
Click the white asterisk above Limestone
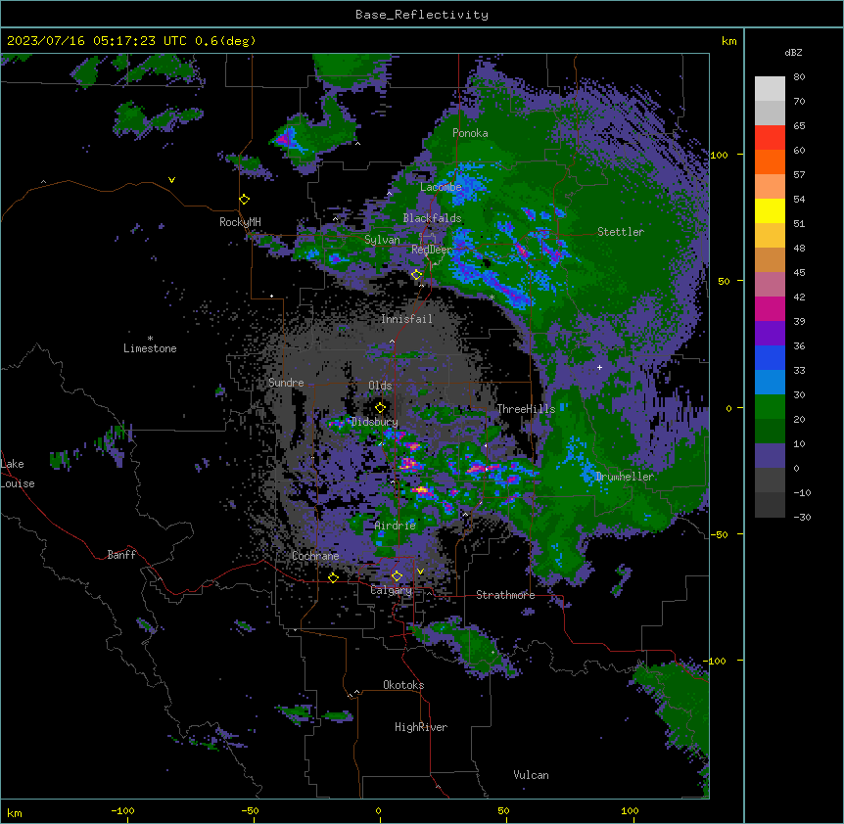click(x=150, y=339)
